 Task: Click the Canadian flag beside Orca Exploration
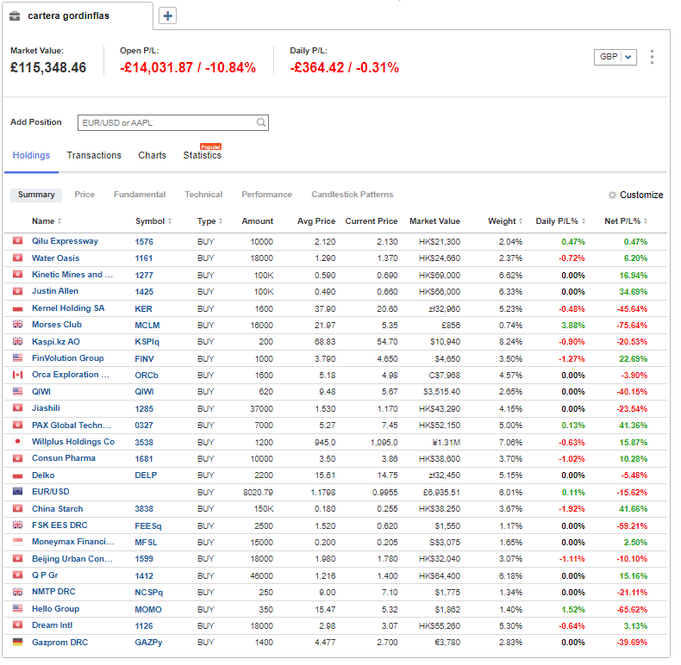17,375
